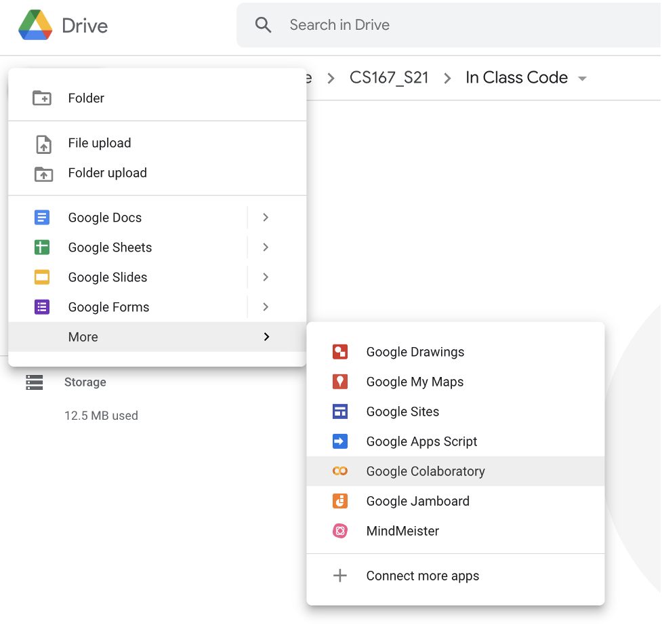Click the Google Jamboard icon
The width and height of the screenshot is (662, 638).
(340, 501)
